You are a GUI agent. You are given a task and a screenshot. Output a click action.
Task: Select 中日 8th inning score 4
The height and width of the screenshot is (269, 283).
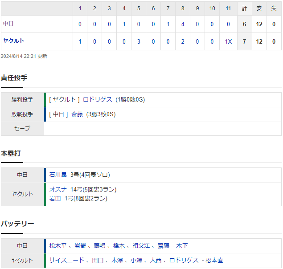(x=183, y=24)
